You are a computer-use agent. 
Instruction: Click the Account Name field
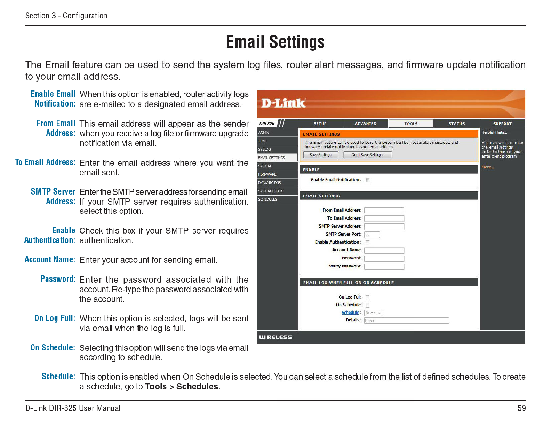click(x=384, y=250)
